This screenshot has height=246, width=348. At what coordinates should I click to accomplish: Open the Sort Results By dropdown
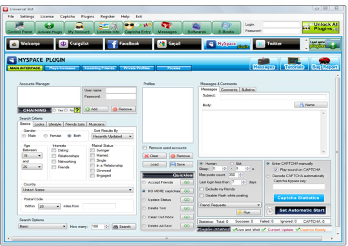point(113,137)
